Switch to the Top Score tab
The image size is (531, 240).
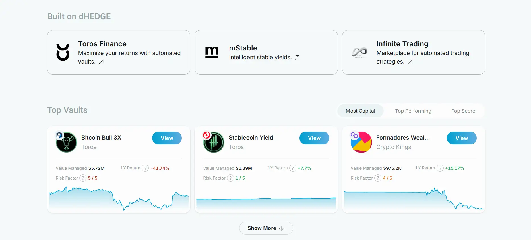463,111
